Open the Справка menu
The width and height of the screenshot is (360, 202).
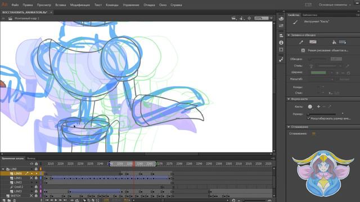point(176,5)
